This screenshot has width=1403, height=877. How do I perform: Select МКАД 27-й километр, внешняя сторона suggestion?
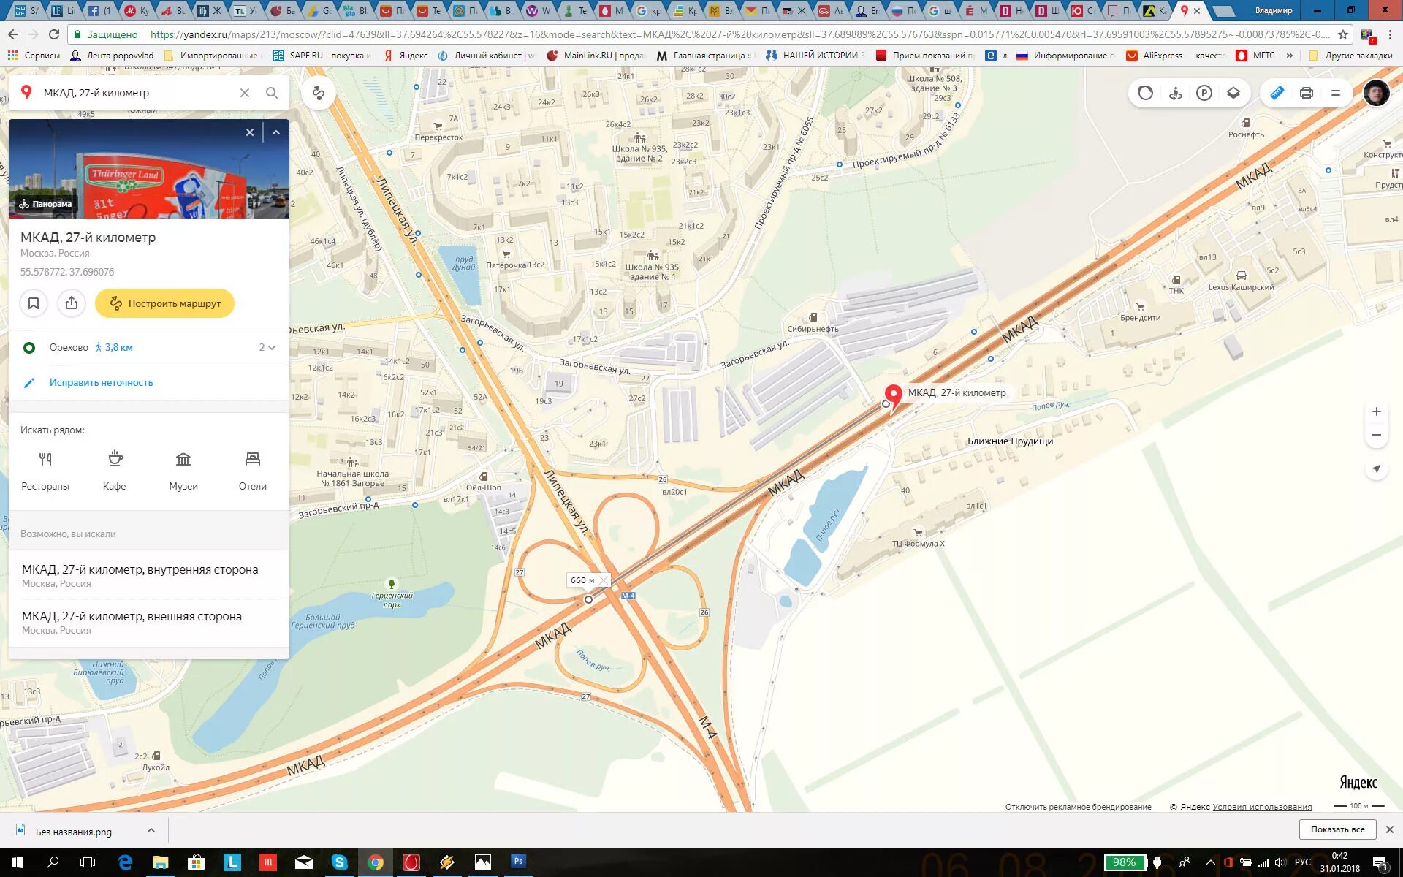tap(132, 622)
